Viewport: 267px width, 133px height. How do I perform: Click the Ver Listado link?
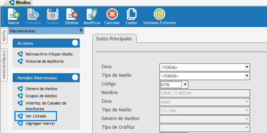pyautogui.click(x=36, y=116)
